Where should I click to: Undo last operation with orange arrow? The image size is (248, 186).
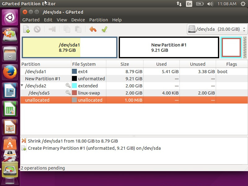pyautogui.click(x=93, y=29)
